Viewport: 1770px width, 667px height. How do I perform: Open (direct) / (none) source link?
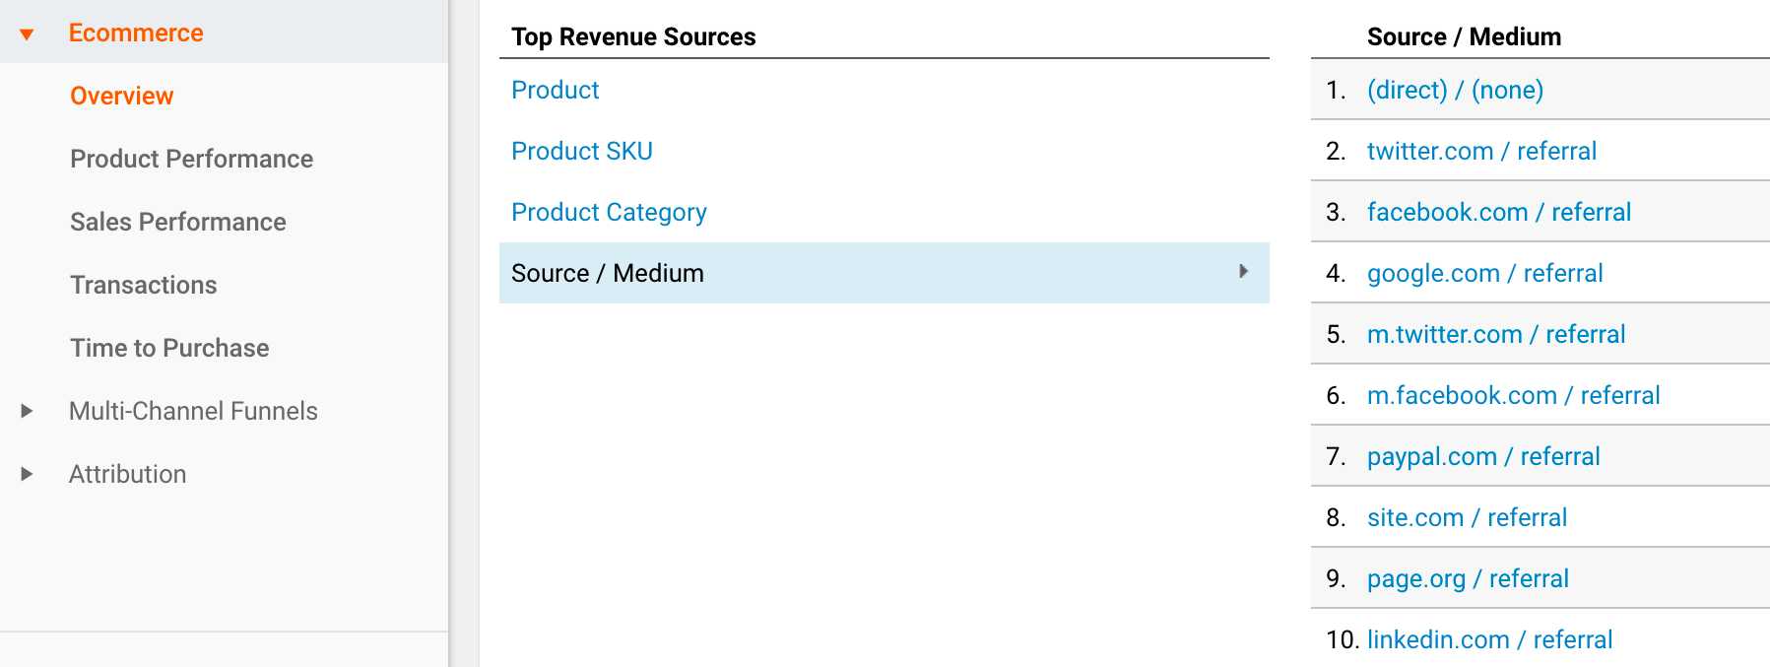(1455, 90)
